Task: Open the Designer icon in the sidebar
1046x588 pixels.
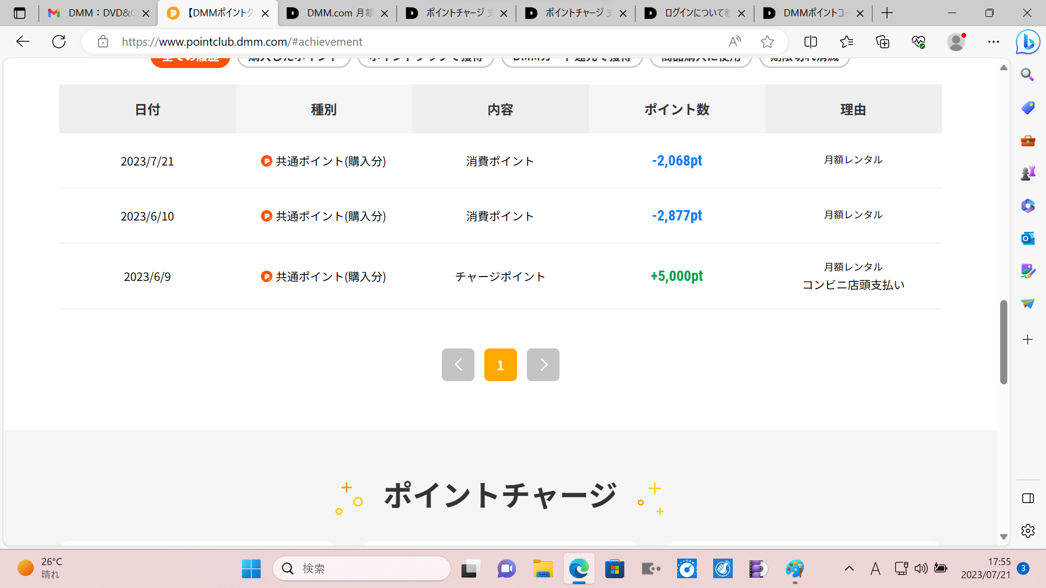Action: point(1027,271)
